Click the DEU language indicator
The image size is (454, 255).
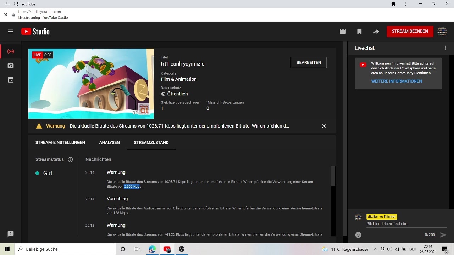(x=413, y=249)
